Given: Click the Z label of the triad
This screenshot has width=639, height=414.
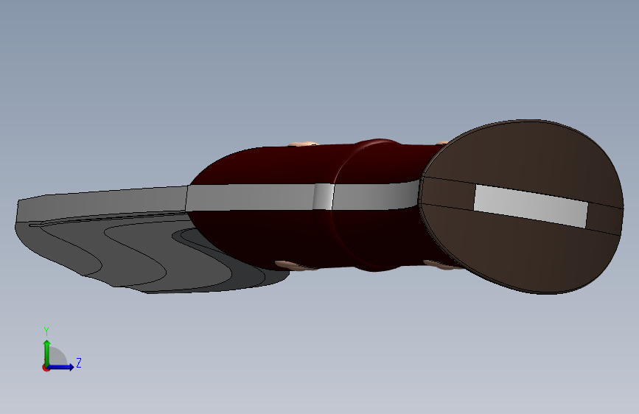Looking at the screenshot, I should [x=79, y=362].
